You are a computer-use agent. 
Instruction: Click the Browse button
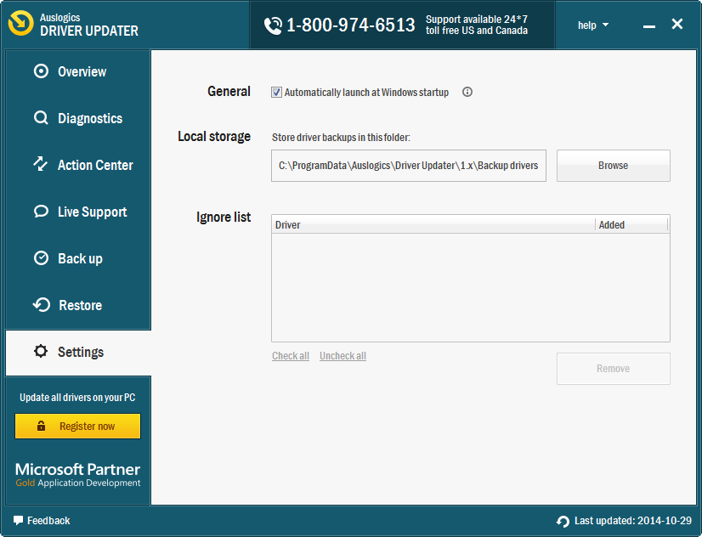coord(614,166)
